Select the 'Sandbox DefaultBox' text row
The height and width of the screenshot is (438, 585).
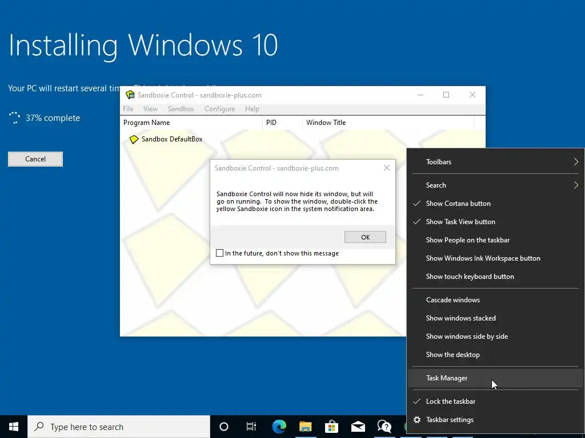click(x=172, y=139)
